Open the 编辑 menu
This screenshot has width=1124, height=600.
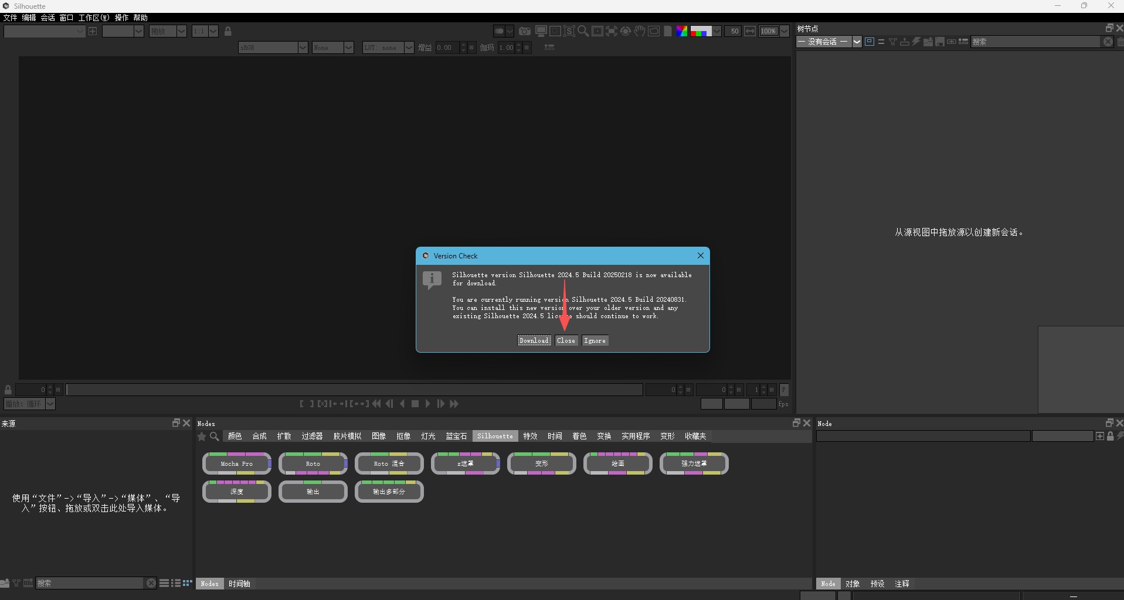pos(29,18)
